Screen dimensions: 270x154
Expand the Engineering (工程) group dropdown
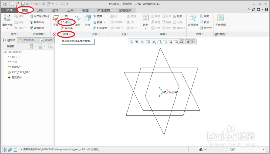coord(125,34)
